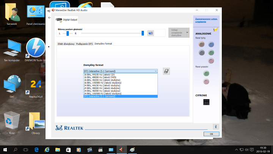The image size is (273, 154).
Task: Open the Windows Store taskbar icon
Action: (x=68, y=150)
